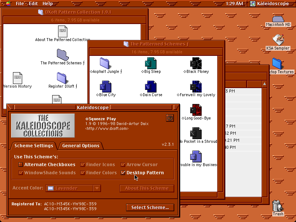This screenshot has width=296, height=222.
Task: Click the Patterned Schemes vertical scrollbar
Action: 220,124
